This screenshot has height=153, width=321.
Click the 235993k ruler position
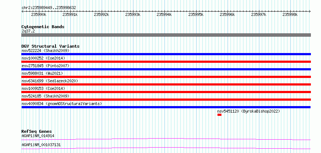coord(133,14)
